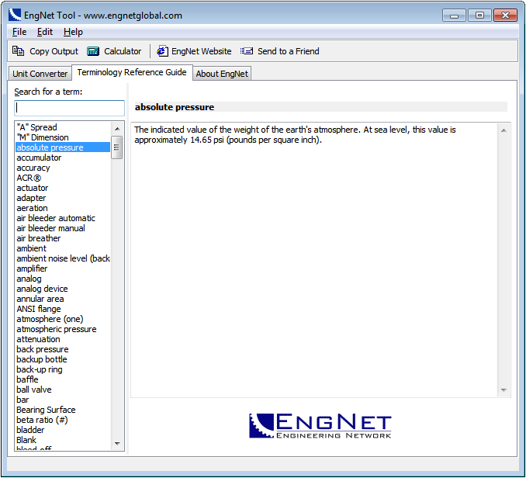This screenshot has height=478, width=526.
Task: Select the Terminology Reference Guide tab
Action: (132, 72)
